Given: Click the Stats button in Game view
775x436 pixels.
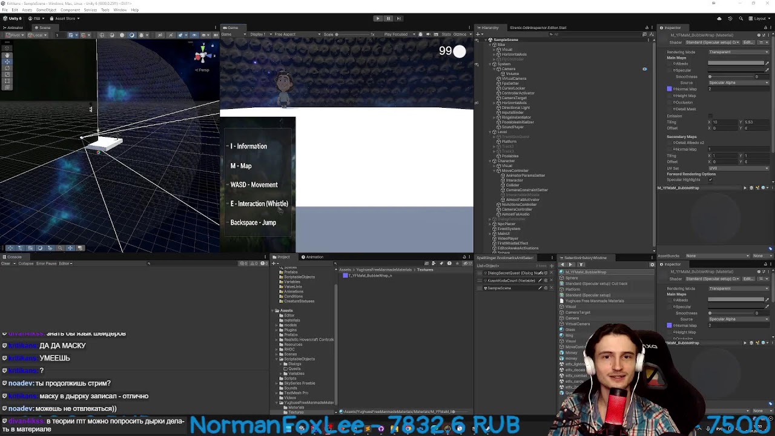Looking at the screenshot, I should [x=446, y=35].
